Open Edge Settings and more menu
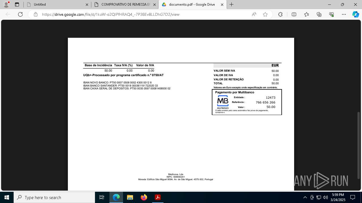 click(x=344, y=14)
